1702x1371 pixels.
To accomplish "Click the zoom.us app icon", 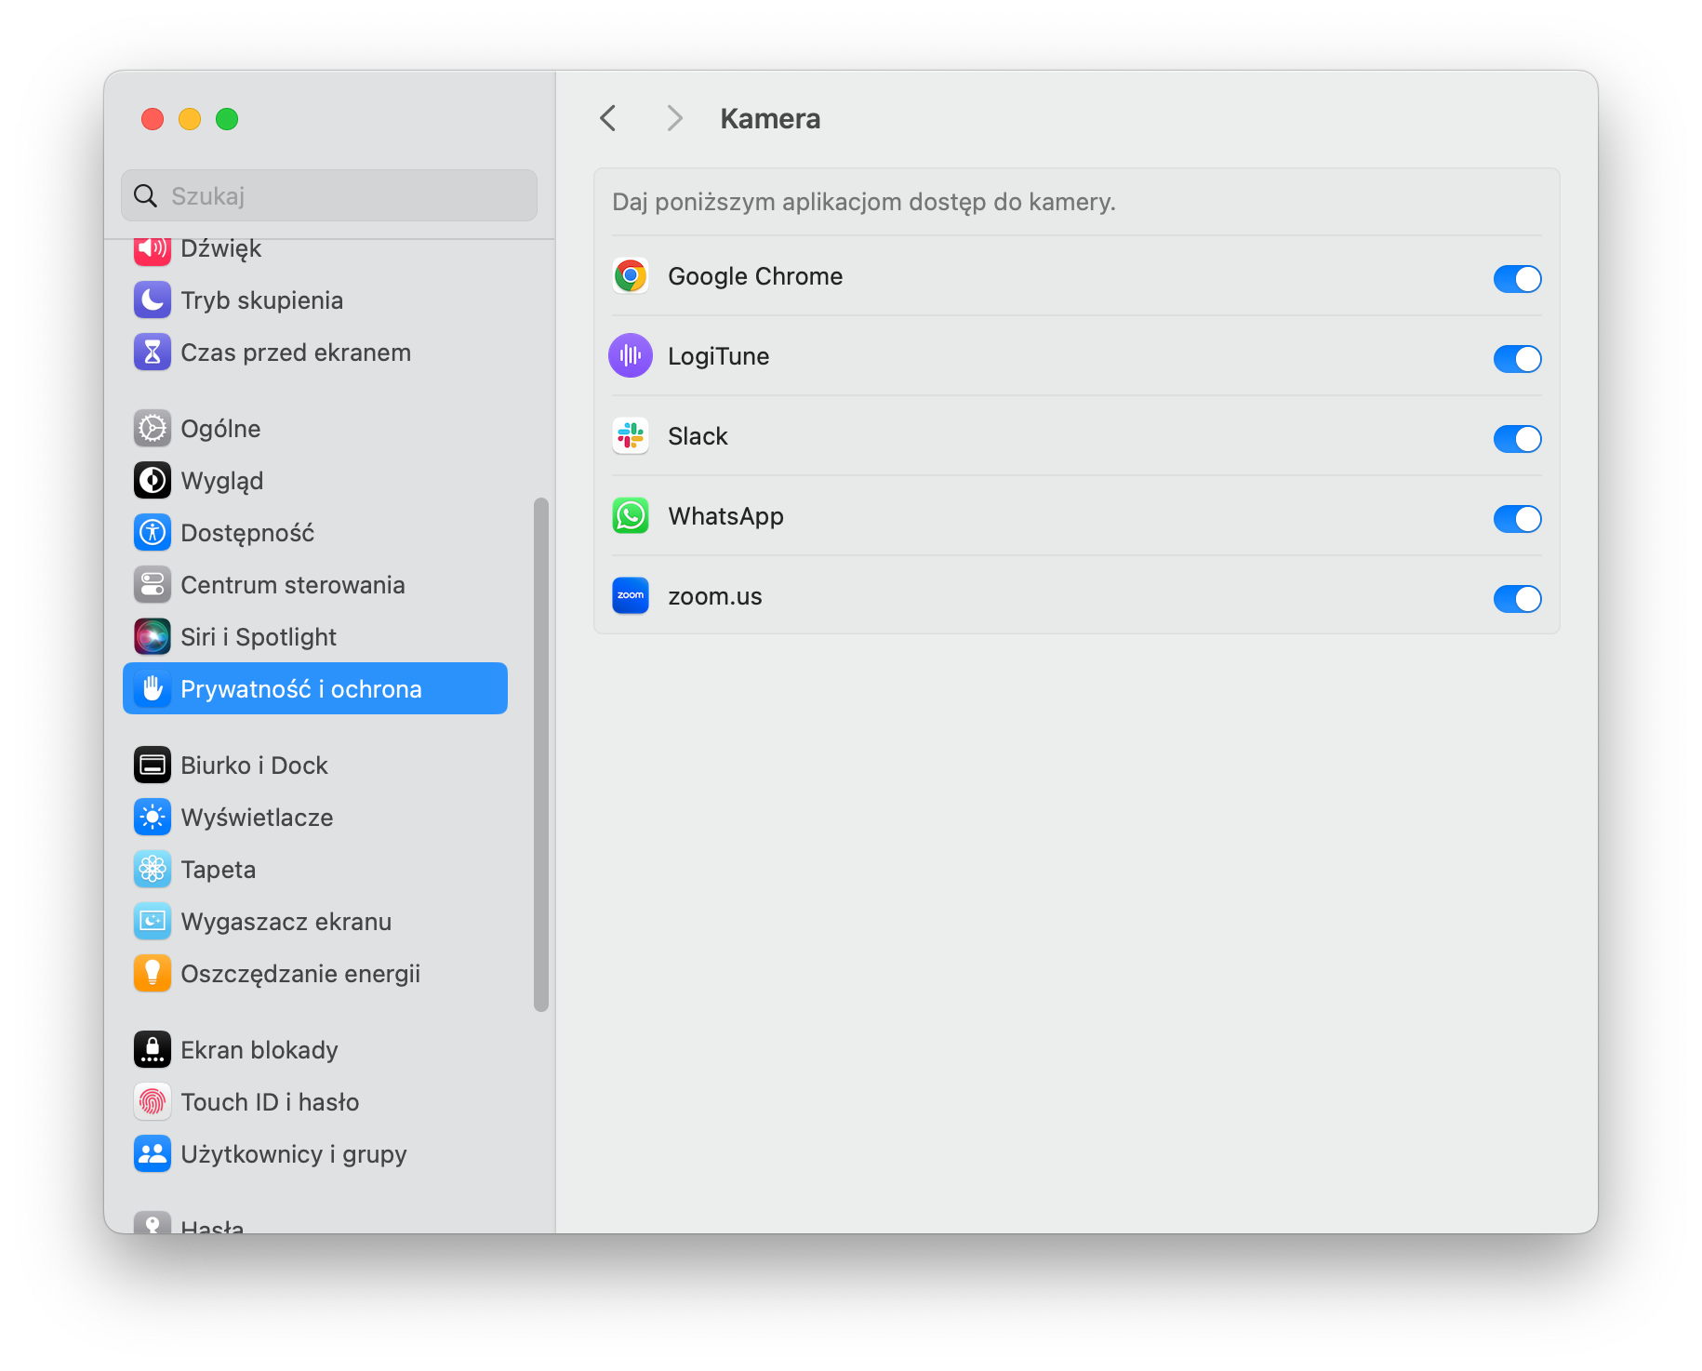I will 631,596.
